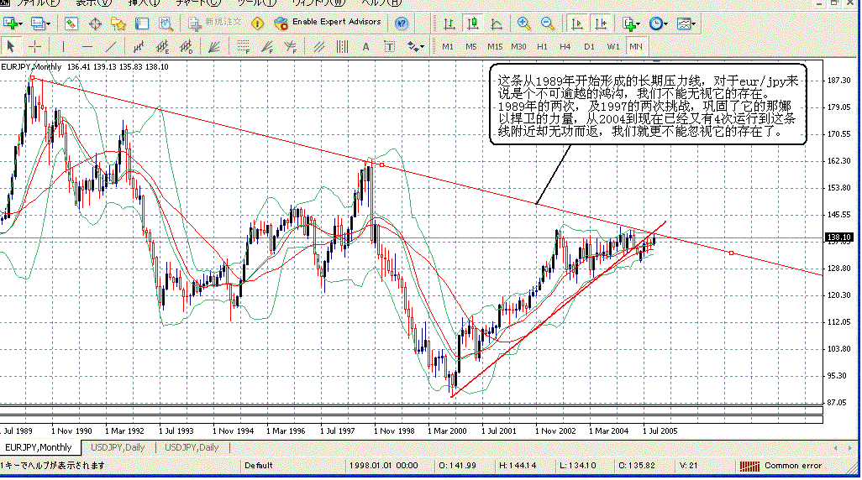Switch to the first USDJPY,Daily tab
862x480 pixels.
[124, 447]
